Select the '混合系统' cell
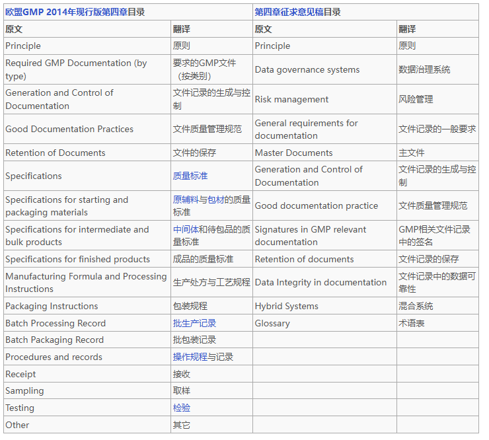The image size is (489, 440). click(x=437, y=306)
